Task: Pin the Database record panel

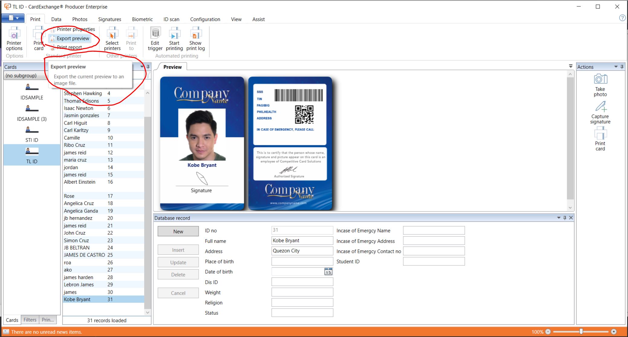Action: [565, 218]
